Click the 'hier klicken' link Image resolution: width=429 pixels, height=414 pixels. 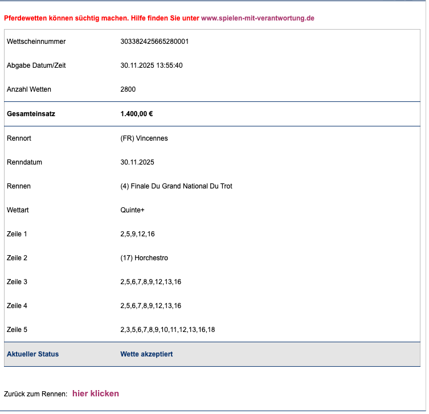coord(96,393)
